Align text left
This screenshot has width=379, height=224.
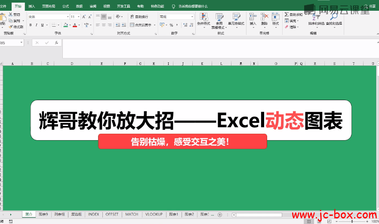[98, 25]
